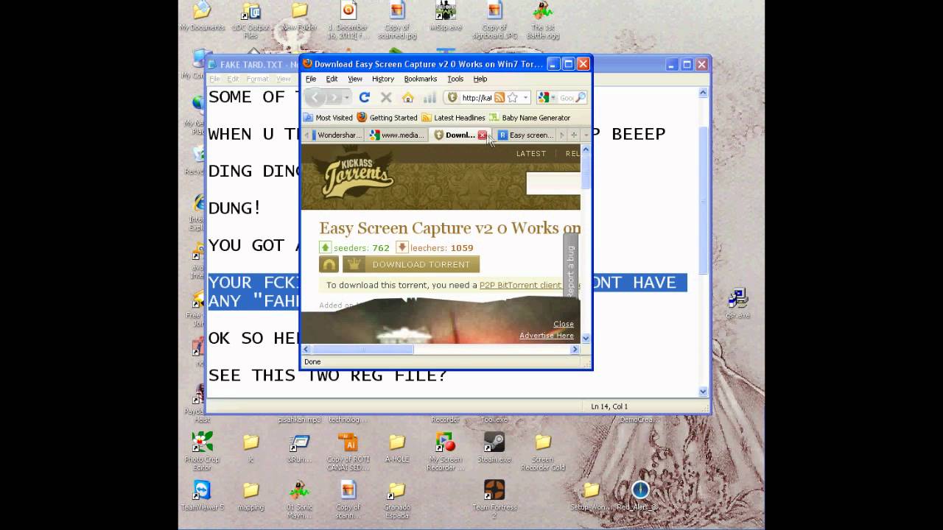Image resolution: width=943 pixels, height=530 pixels.
Task: Click the grey bar-chart icon beside the Home button
Action: (430, 97)
